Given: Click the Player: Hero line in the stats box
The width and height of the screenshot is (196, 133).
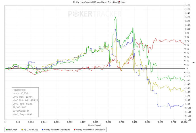Looking at the screenshot, I should pos(19,90).
